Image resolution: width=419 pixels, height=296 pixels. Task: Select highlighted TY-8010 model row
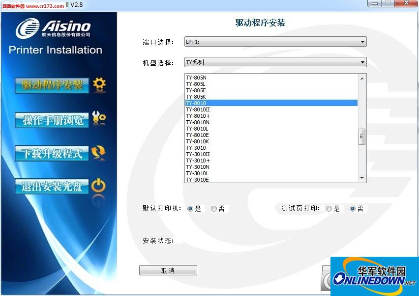click(271, 103)
